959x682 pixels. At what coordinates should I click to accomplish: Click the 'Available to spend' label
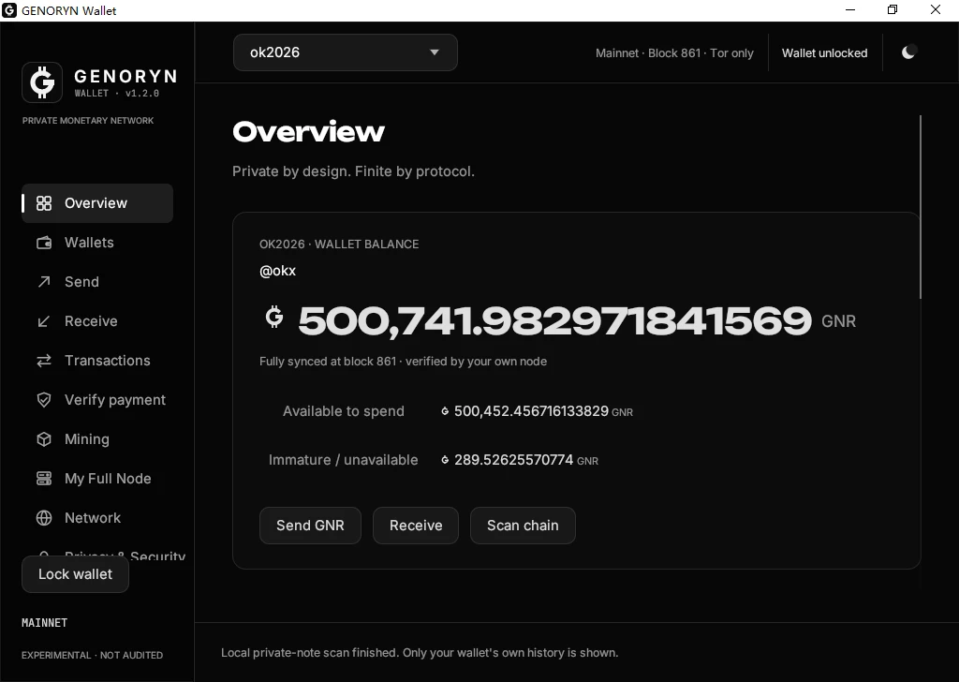343,411
